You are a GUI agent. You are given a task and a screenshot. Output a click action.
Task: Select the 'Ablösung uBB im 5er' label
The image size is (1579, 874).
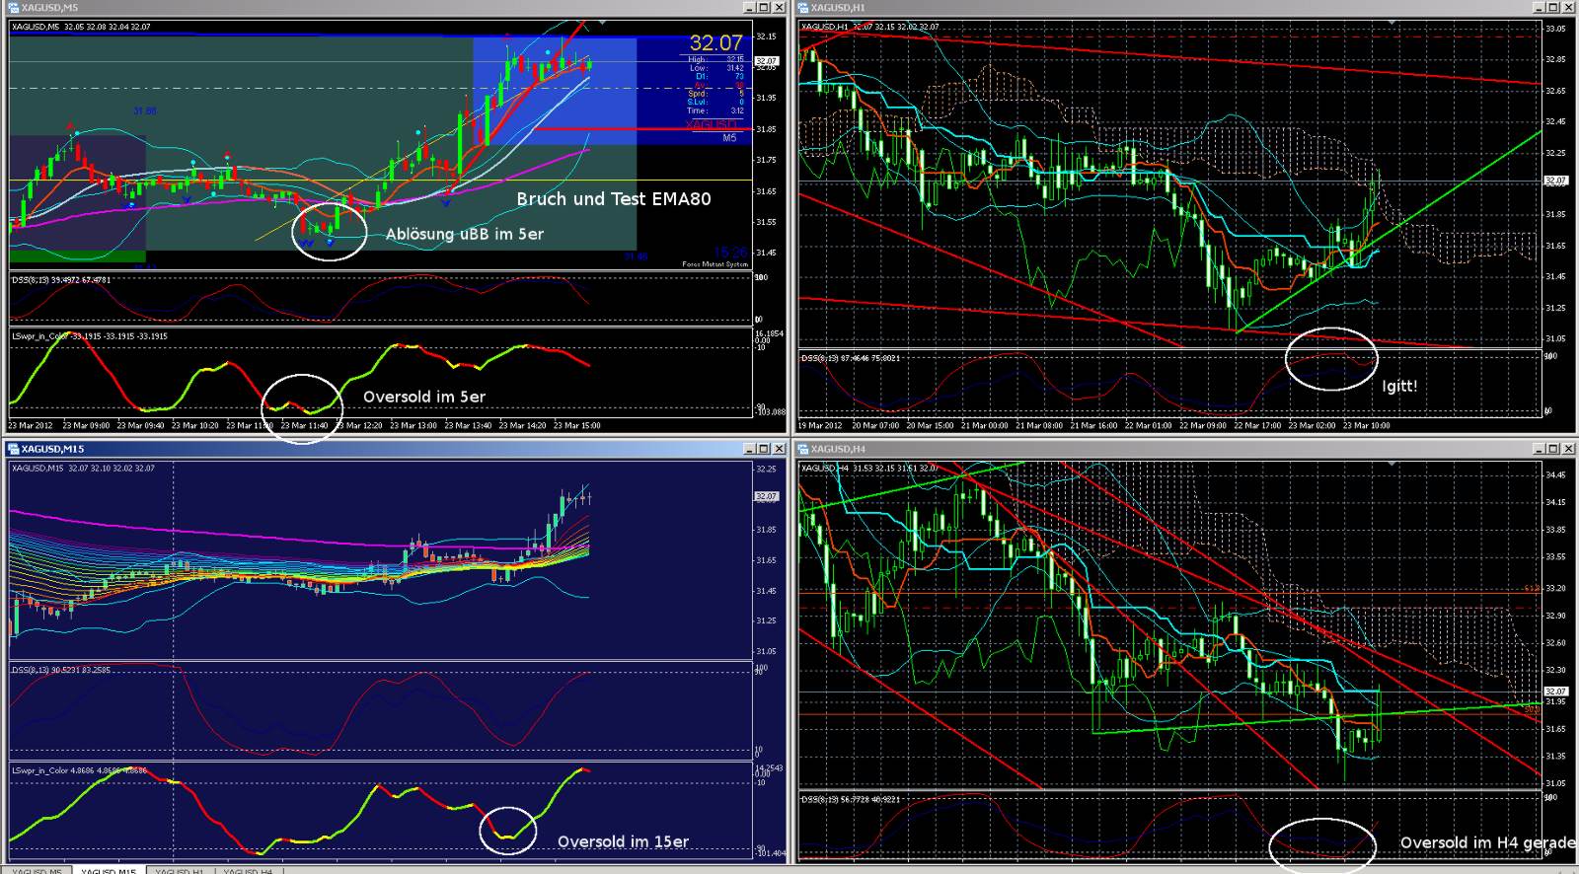point(465,234)
